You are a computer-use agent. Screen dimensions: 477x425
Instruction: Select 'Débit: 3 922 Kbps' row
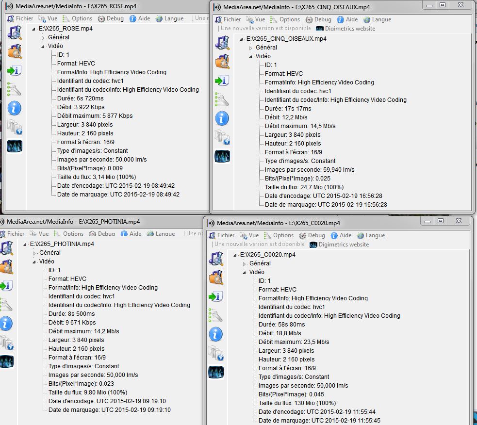tap(81, 107)
